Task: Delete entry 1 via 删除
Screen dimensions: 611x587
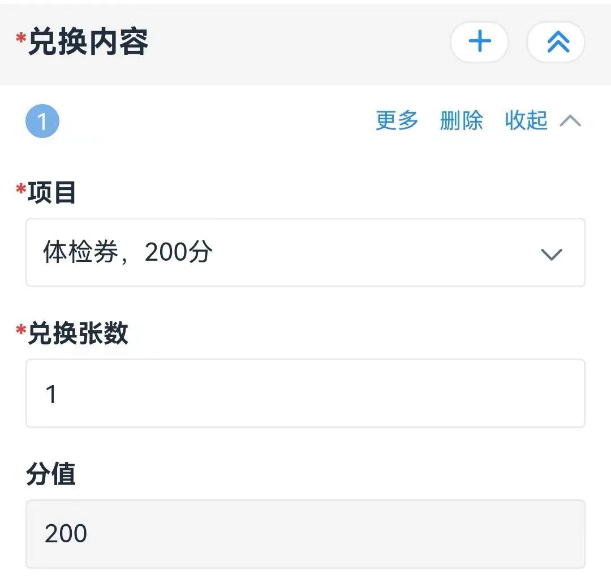Action: coord(462,120)
